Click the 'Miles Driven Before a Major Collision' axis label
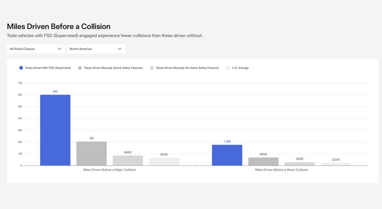This screenshot has height=209, width=382. 110,170
